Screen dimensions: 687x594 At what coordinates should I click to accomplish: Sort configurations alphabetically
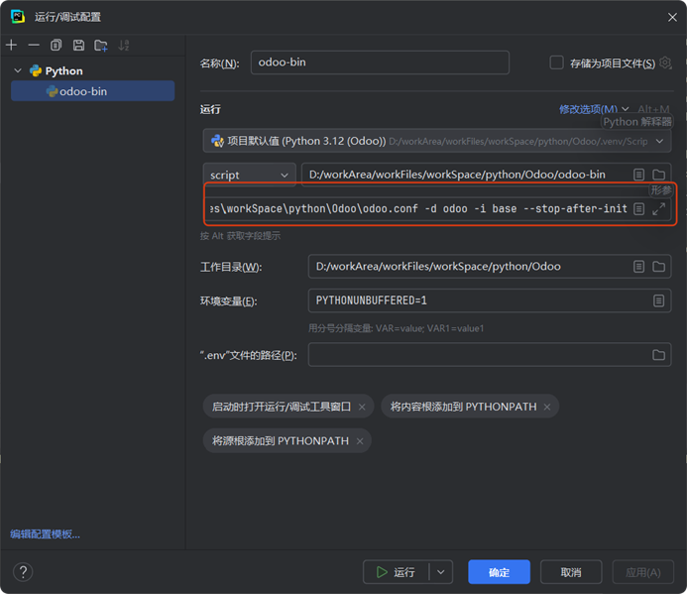(x=124, y=45)
